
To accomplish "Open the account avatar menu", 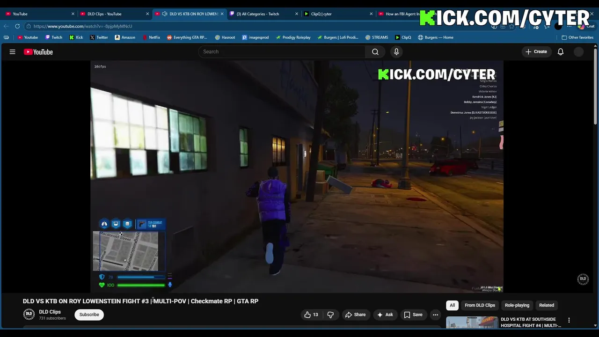I will [579, 52].
